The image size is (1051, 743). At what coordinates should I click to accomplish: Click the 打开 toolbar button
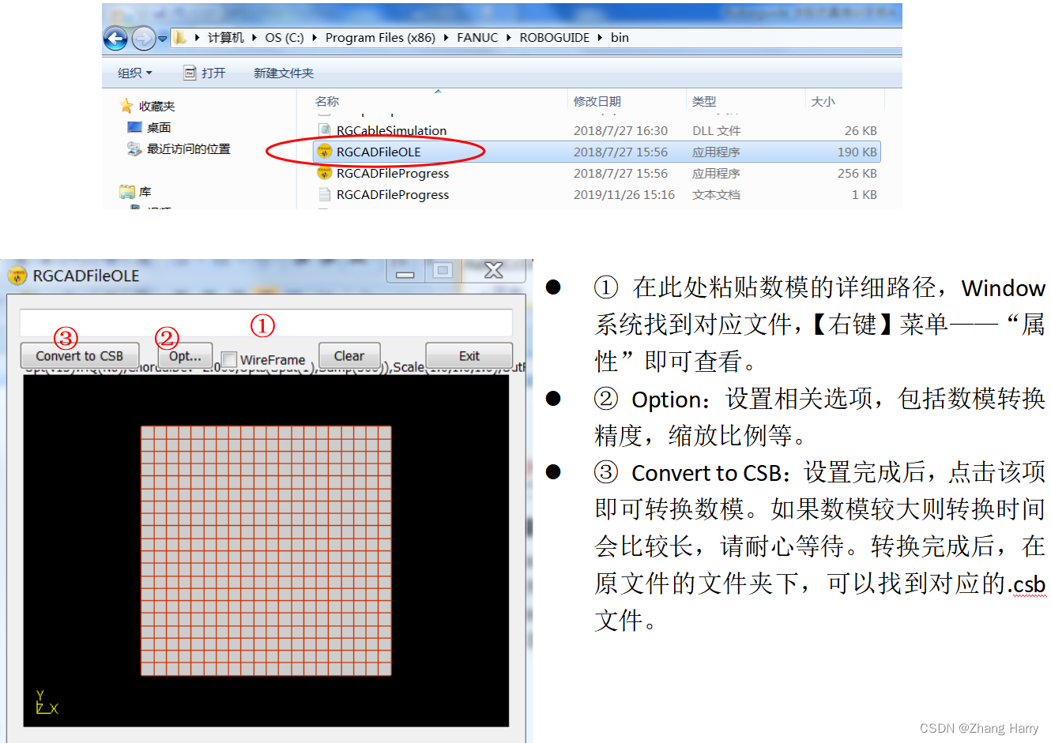coord(205,73)
